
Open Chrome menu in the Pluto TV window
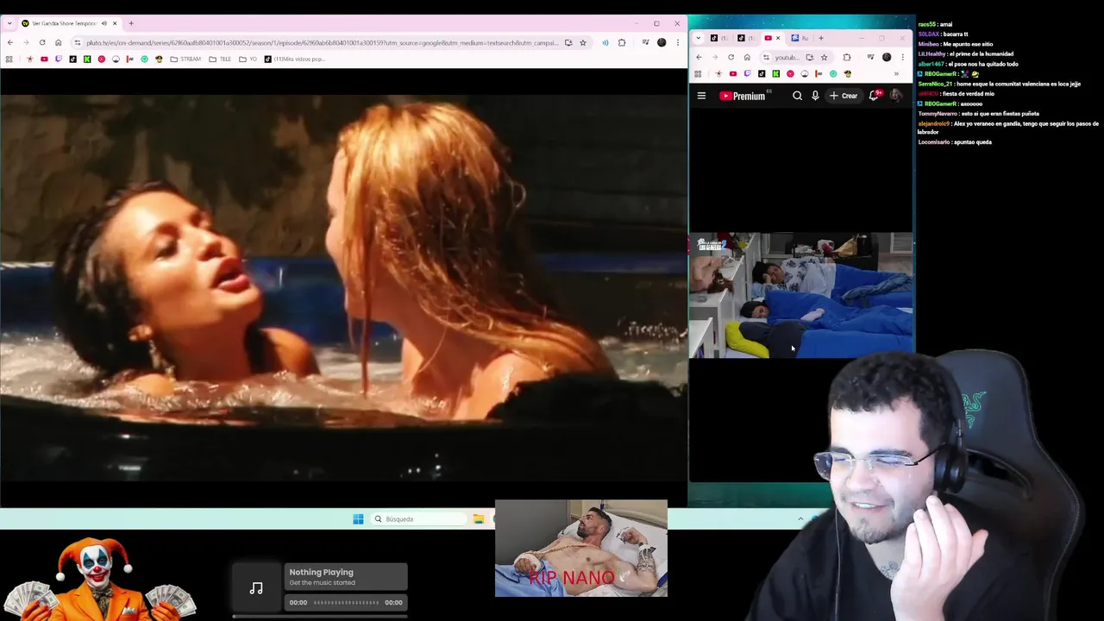coord(678,42)
